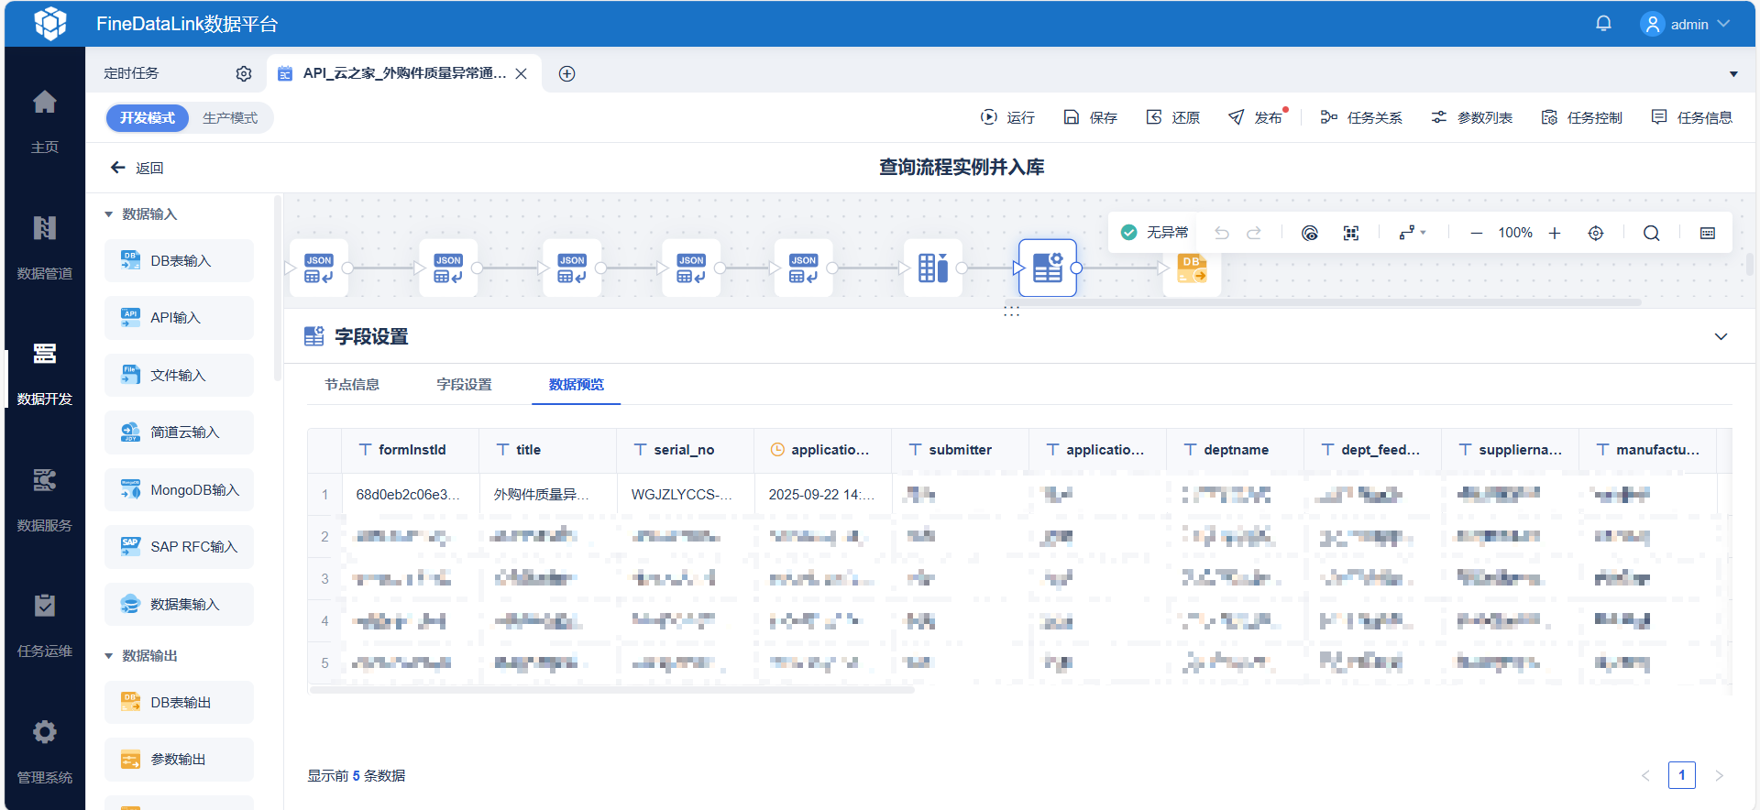Click the fit-to-screen icon in canvas toolbar
This screenshot has width=1760, height=810.
pos(1351,233)
